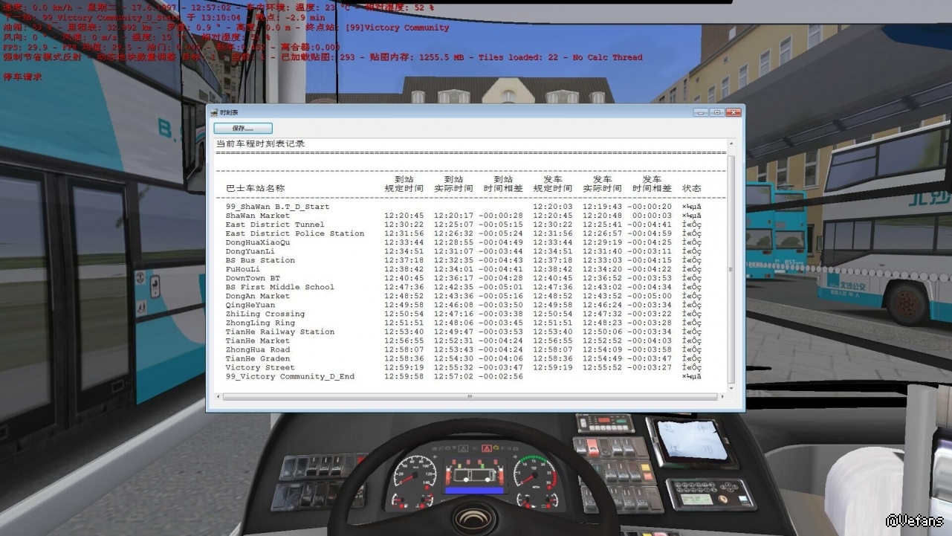The image size is (952, 536).
Task: Select the BS First Middle School row
Action: (464, 287)
